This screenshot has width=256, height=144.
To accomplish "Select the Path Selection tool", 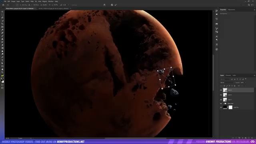I will [x=2, y=63].
